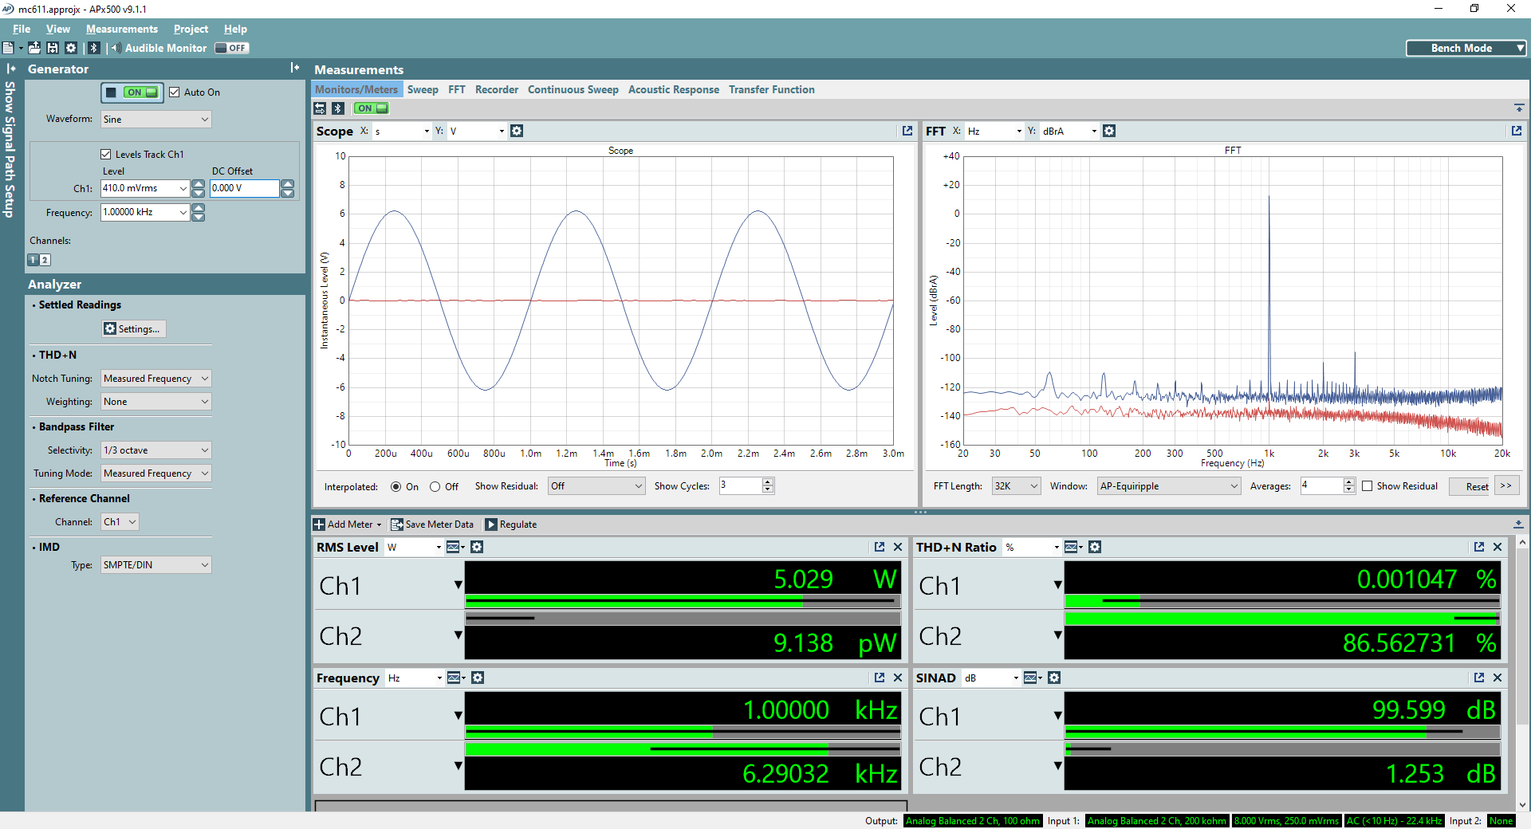1531x829 pixels.
Task: Pop out the Frequency meter
Action: pos(880,678)
